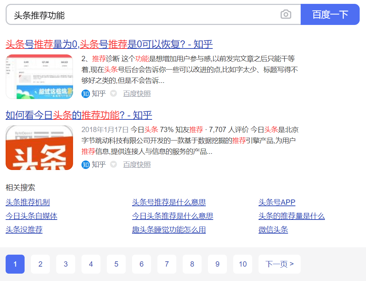
Task: Go to results page 8
Action: pos(192,264)
